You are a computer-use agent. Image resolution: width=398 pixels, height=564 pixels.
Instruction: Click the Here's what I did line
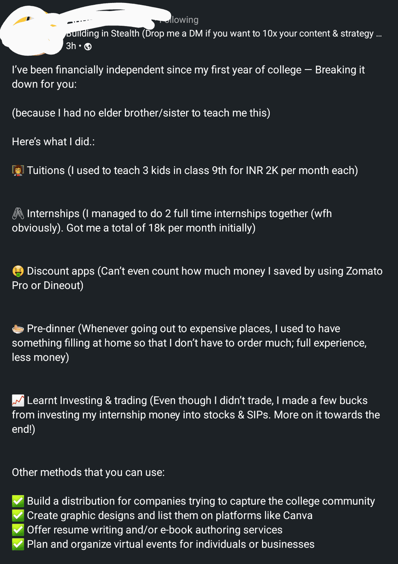pyautogui.click(x=53, y=141)
